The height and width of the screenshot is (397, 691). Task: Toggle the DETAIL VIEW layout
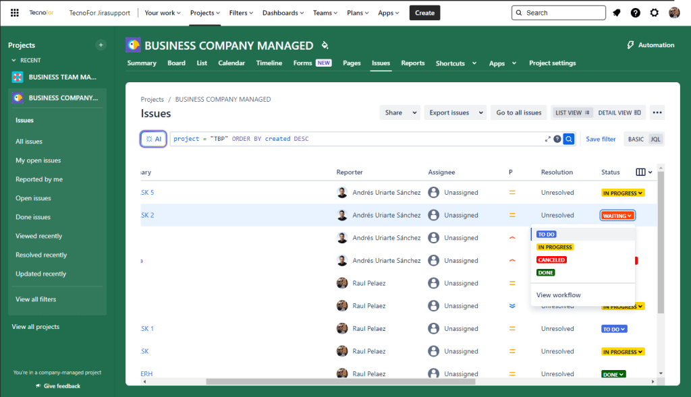point(619,113)
